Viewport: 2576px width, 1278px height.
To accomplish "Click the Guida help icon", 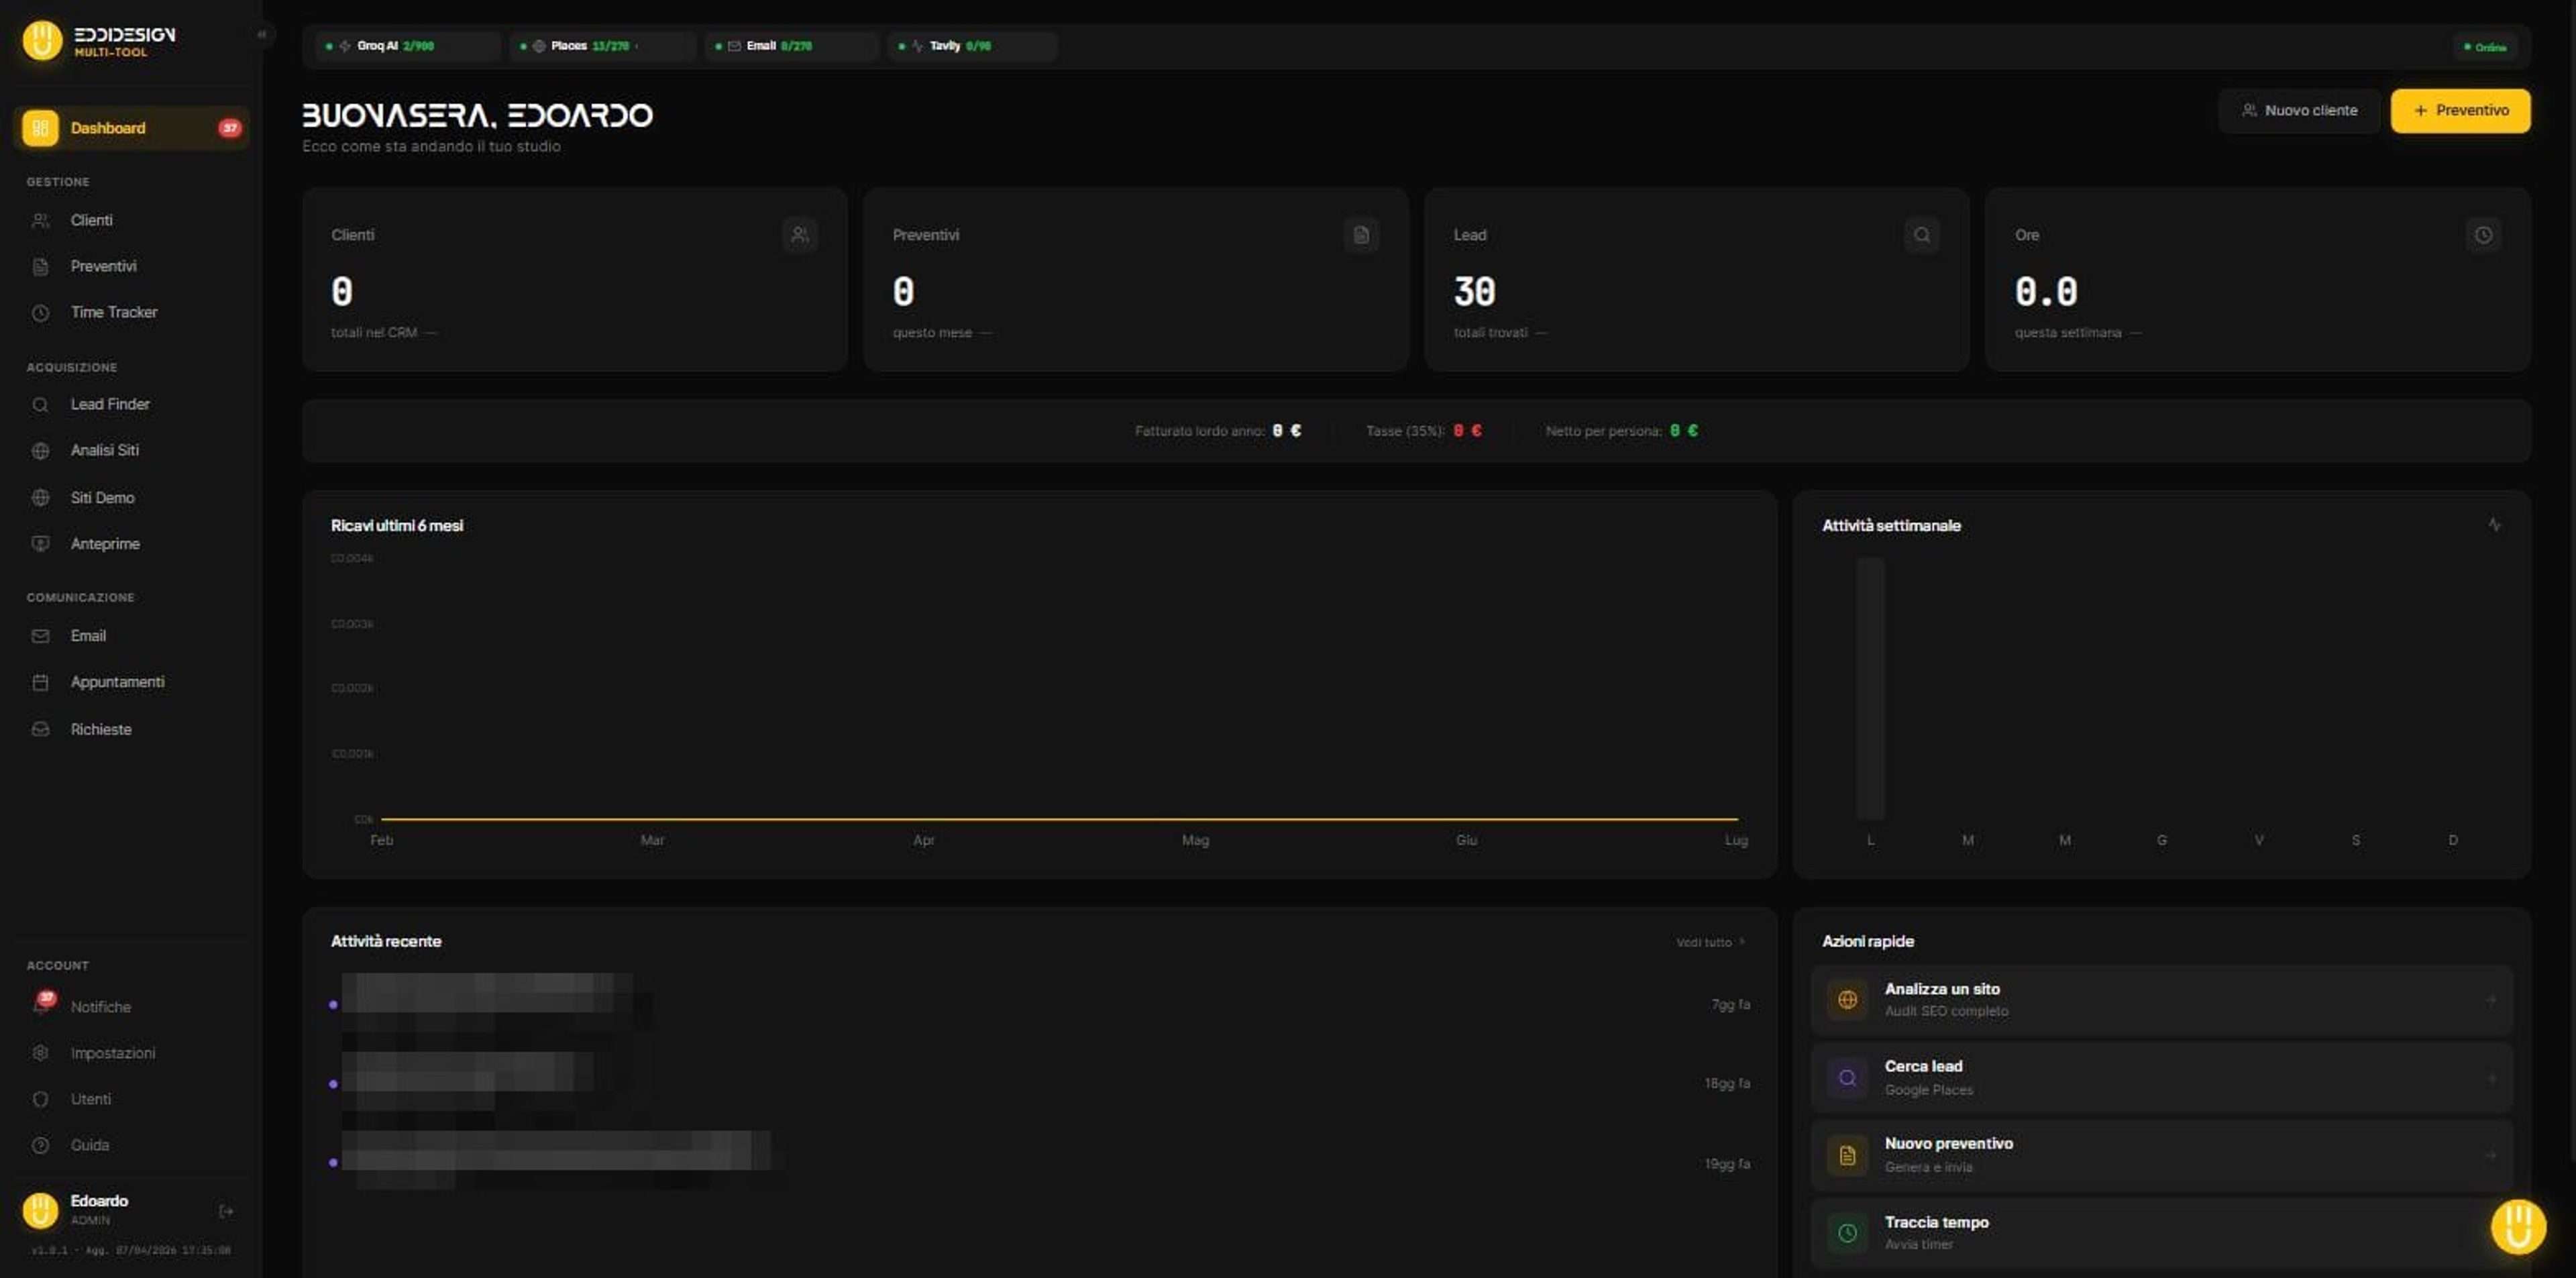I will pos(40,1145).
